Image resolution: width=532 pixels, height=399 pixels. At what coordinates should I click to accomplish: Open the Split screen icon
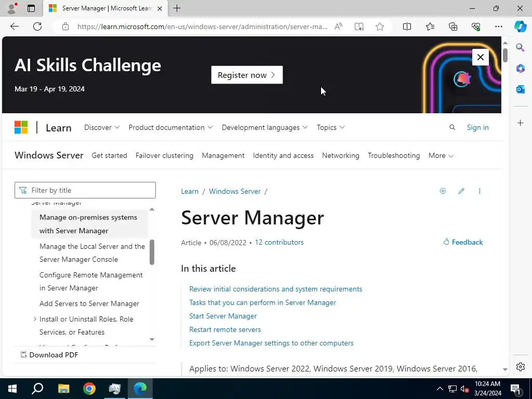pyautogui.click(x=407, y=26)
